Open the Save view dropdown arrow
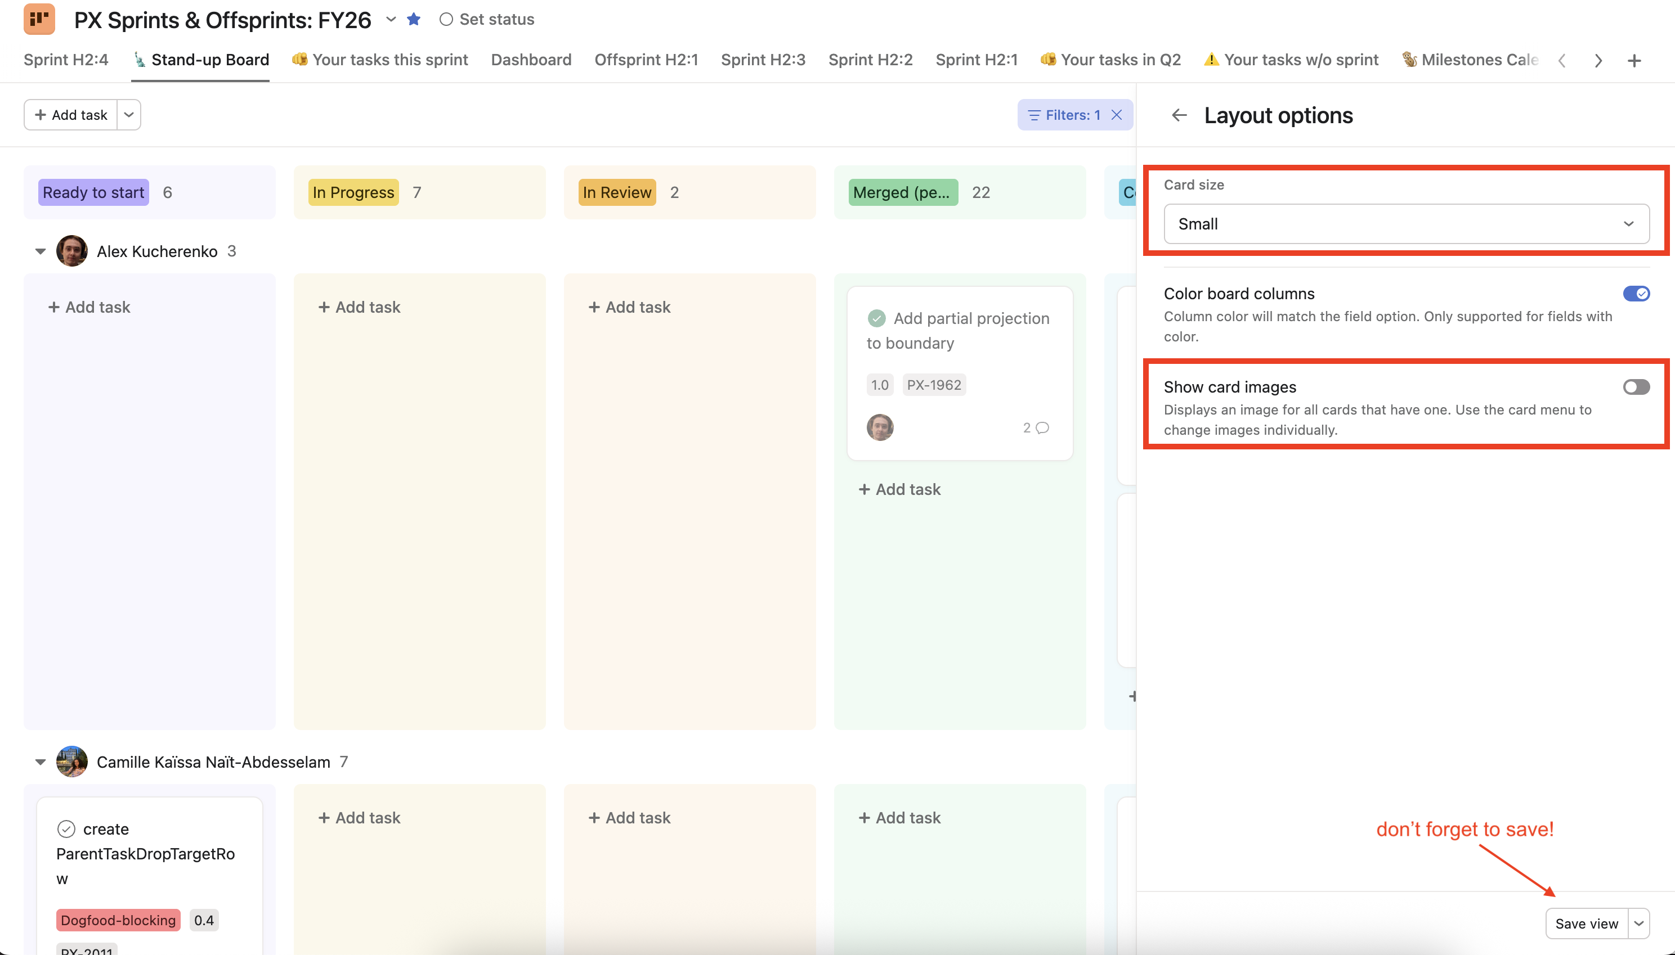The width and height of the screenshot is (1675, 955). [1639, 924]
